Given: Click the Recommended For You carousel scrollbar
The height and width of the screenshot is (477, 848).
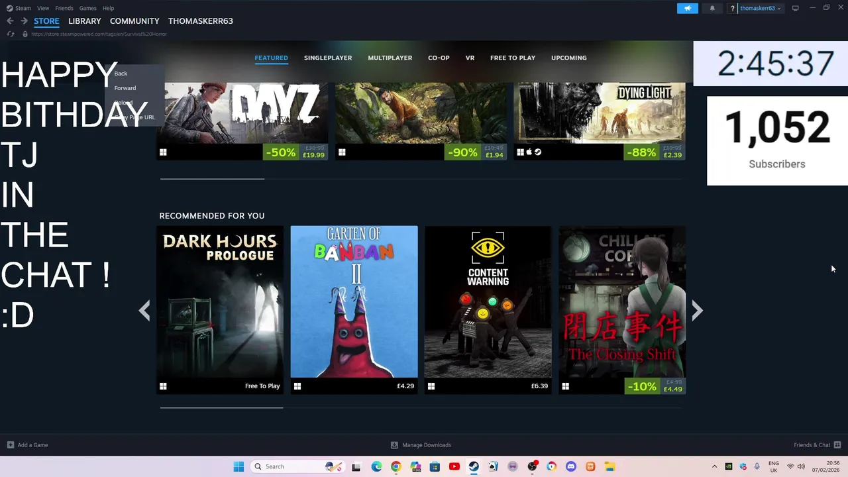Looking at the screenshot, I should 221,408.
